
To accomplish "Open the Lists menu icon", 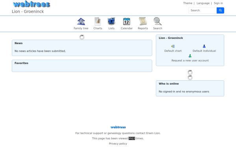I will (x=111, y=21).
